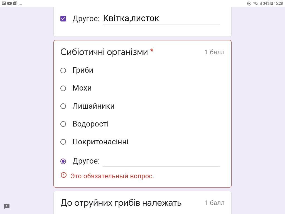This screenshot has height=214, width=285.
Task: Choose the Покритонасінні radio option
Action: point(63,142)
